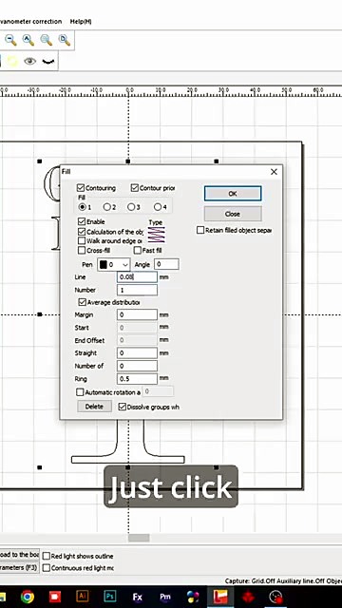Click the Straight input field

(x=137, y=352)
